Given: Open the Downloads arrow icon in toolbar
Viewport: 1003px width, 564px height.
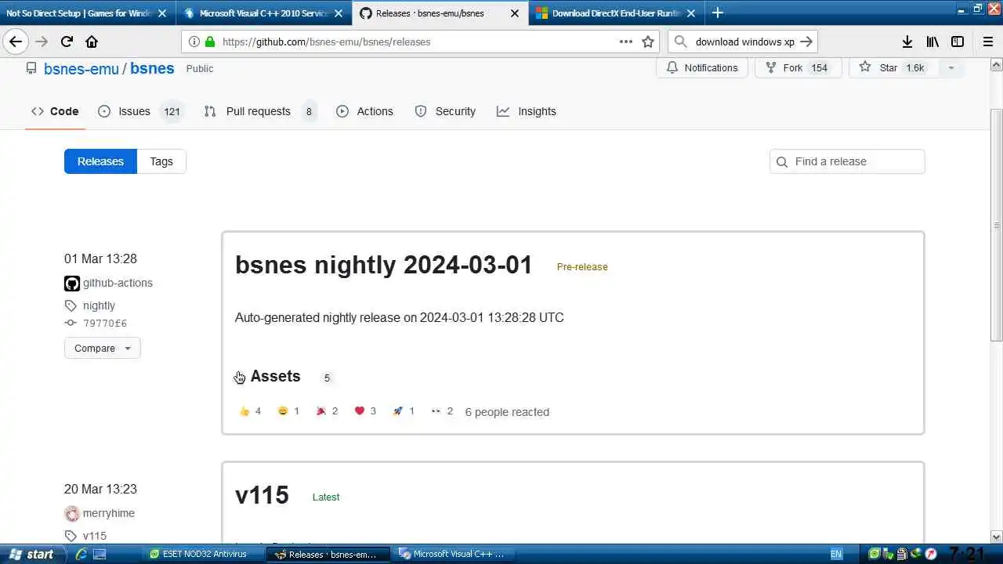Looking at the screenshot, I should [x=907, y=42].
